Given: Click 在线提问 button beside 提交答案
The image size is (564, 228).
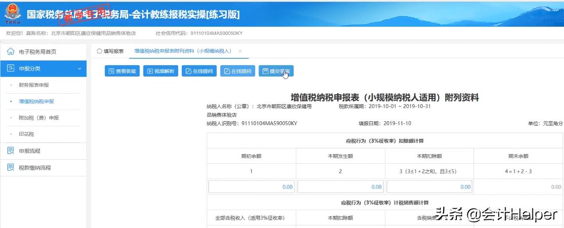Looking at the screenshot, I should pyautogui.click(x=237, y=71).
